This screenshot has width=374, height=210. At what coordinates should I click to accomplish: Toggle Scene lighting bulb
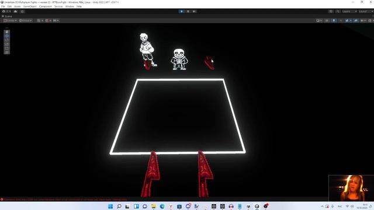coord(334,20)
